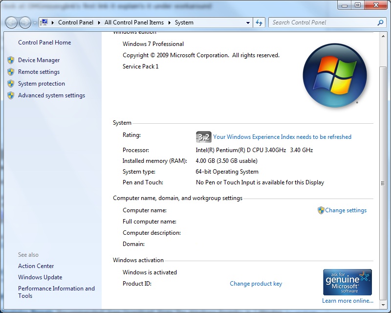Image resolution: width=391 pixels, height=313 pixels.
Task: Expand the arrow after Control Panel breadcrumb
Action: pyautogui.click(x=99, y=22)
